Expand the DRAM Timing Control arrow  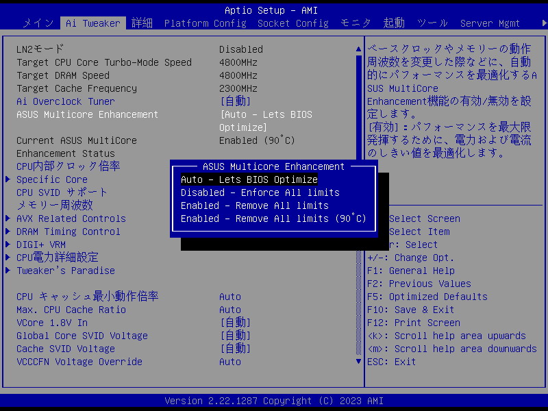8,232
